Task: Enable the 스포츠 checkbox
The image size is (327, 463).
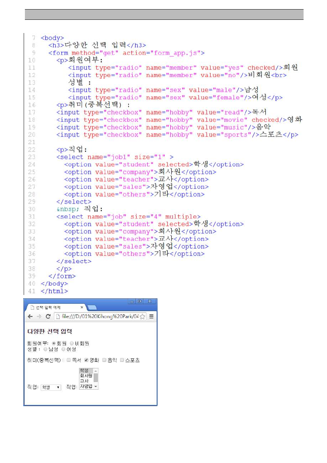Action: tap(122, 360)
